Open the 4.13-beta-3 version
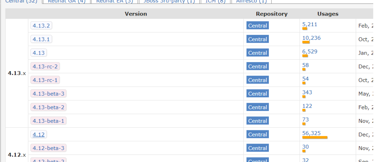 pyautogui.click(x=48, y=94)
